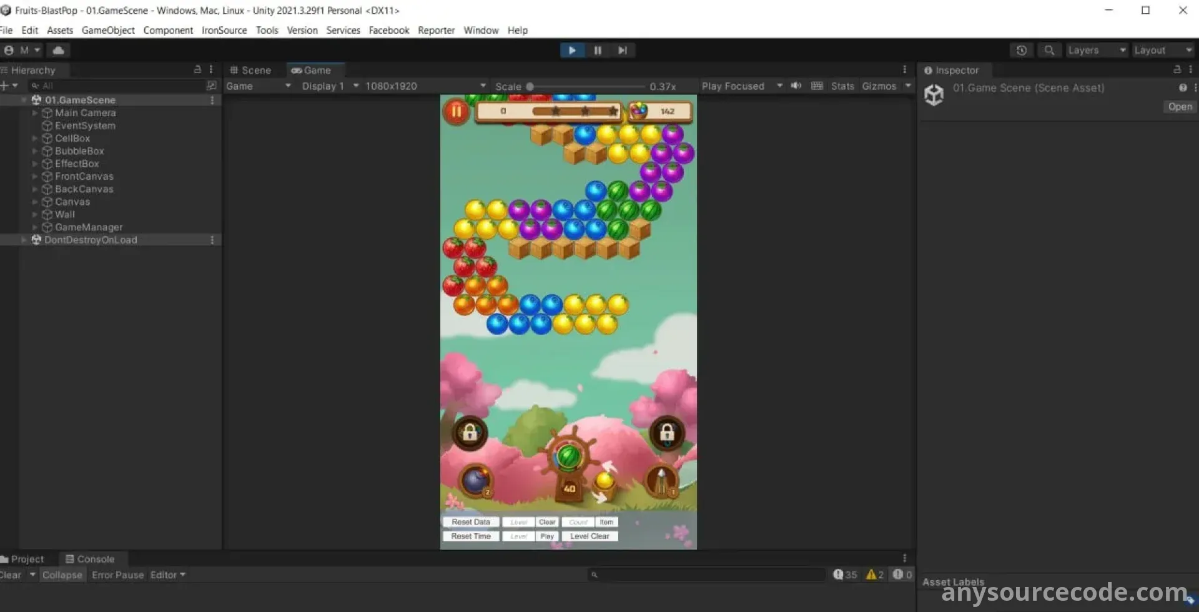The width and height of the screenshot is (1199, 612).
Task: Open the undo history icon
Action: pyautogui.click(x=1021, y=51)
